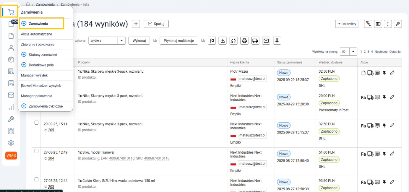Go to the 'Następna' results page
Viewport: 409px width, 192px height.
[x=381, y=52]
